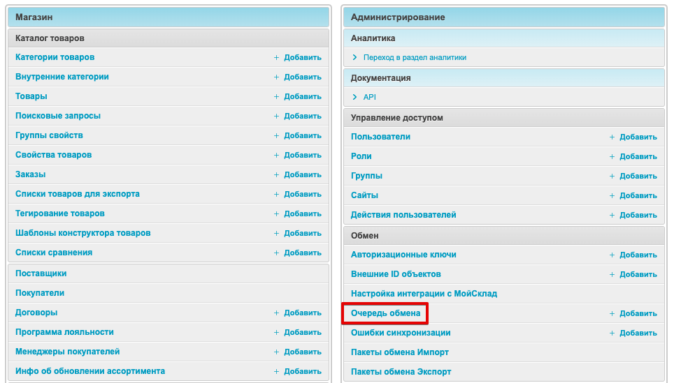Open the API documentation link
674x383 pixels.
pyautogui.click(x=369, y=97)
